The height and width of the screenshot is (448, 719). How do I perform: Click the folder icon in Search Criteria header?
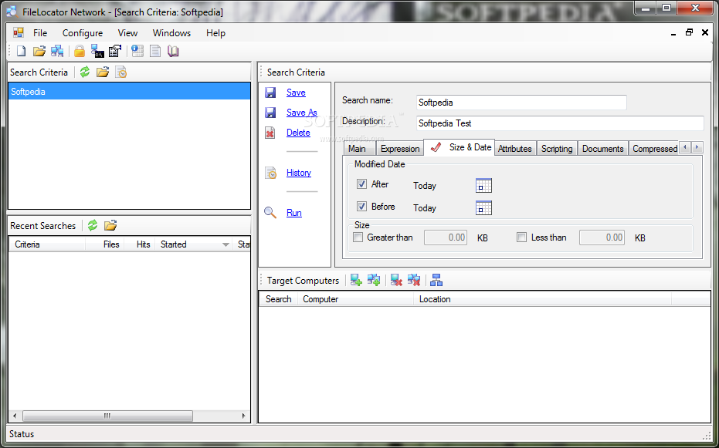[103, 72]
